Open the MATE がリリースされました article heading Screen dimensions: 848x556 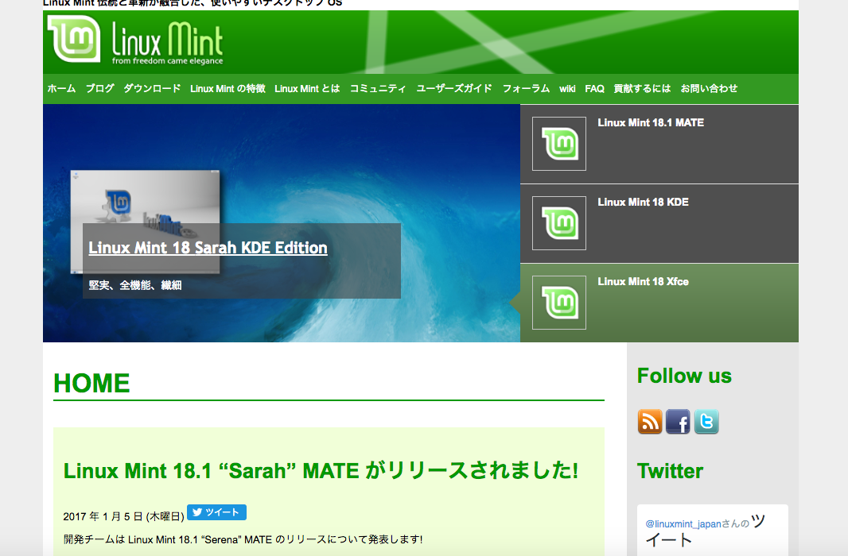click(x=321, y=470)
